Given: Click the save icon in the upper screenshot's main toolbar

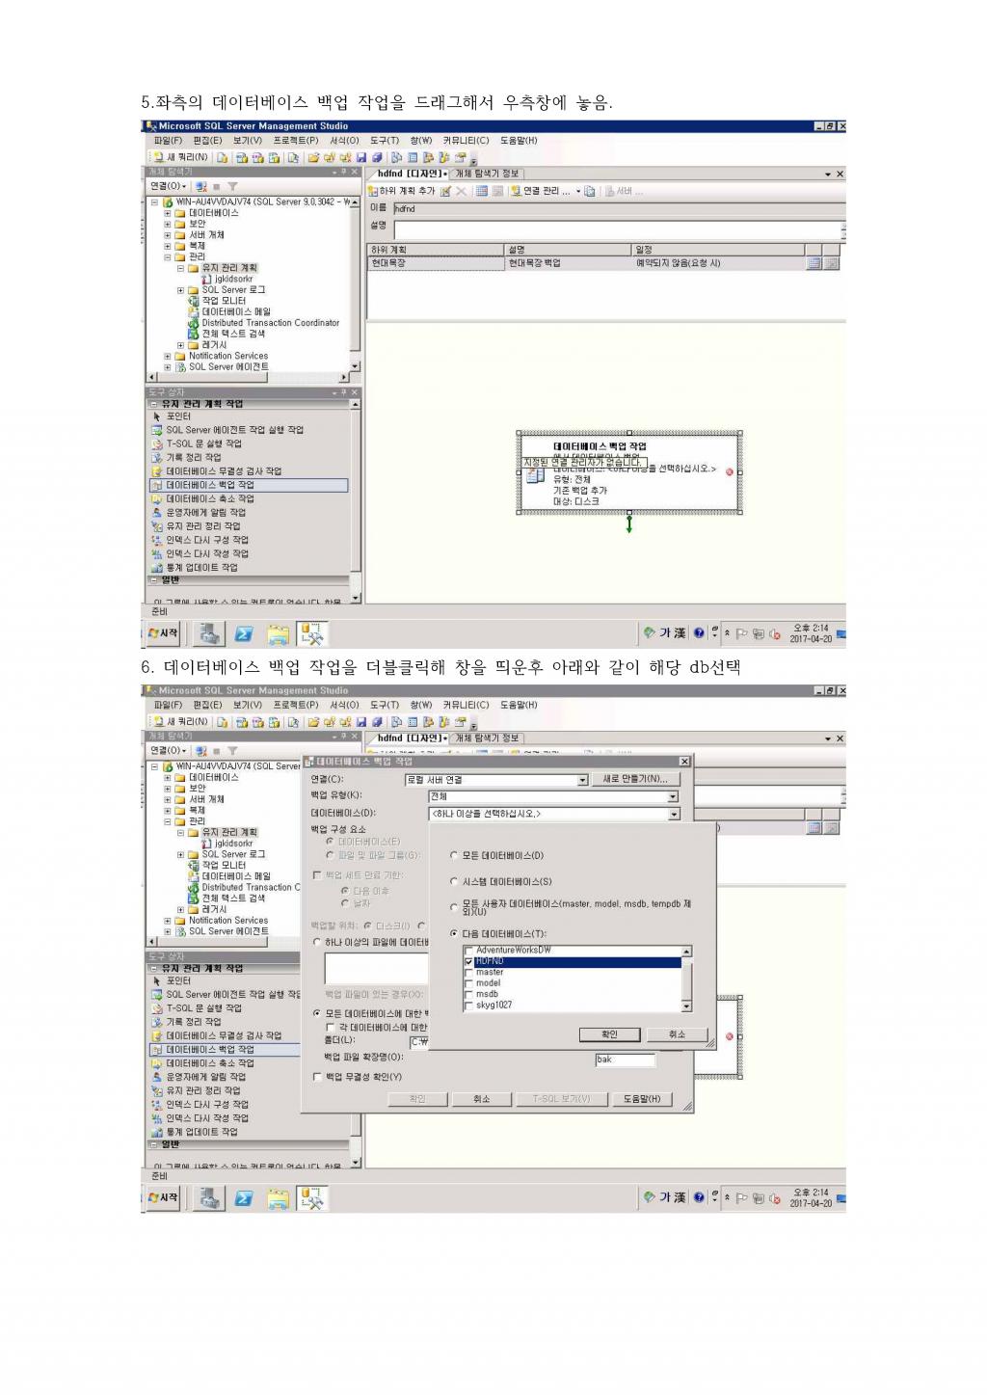Looking at the screenshot, I should click(361, 157).
